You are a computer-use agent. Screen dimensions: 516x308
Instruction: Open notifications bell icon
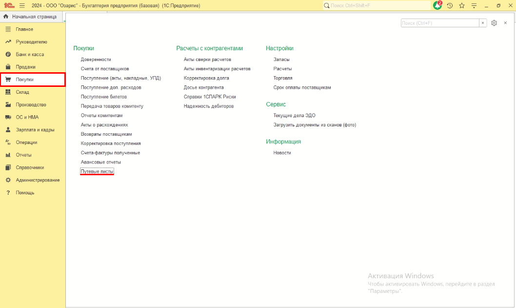437,5
